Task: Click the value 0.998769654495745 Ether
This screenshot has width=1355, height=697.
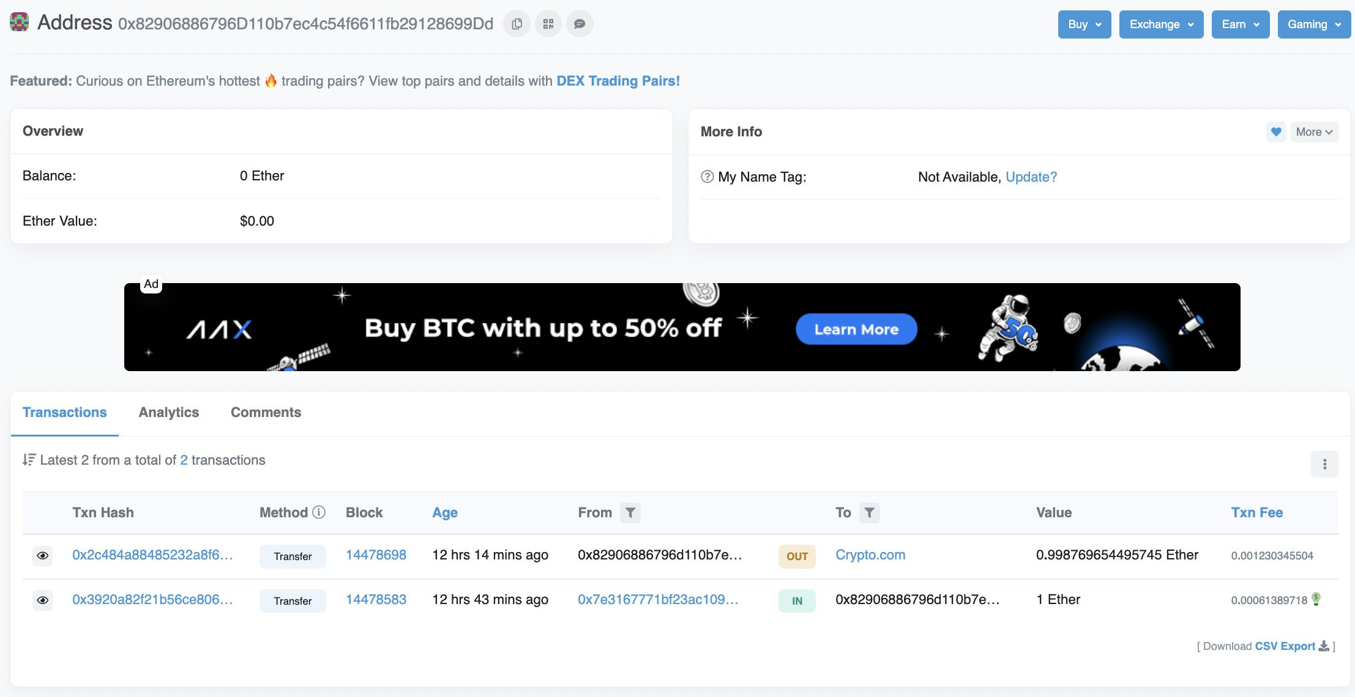Action: pyautogui.click(x=1117, y=555)
